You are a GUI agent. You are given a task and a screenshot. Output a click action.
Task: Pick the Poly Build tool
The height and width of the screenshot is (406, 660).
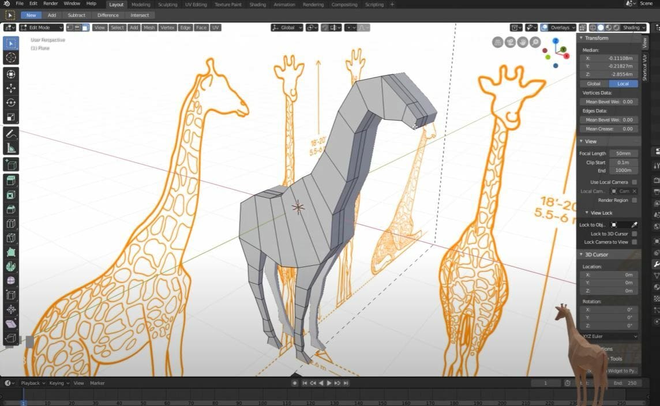pyautogui.click(x=11, y=253)
